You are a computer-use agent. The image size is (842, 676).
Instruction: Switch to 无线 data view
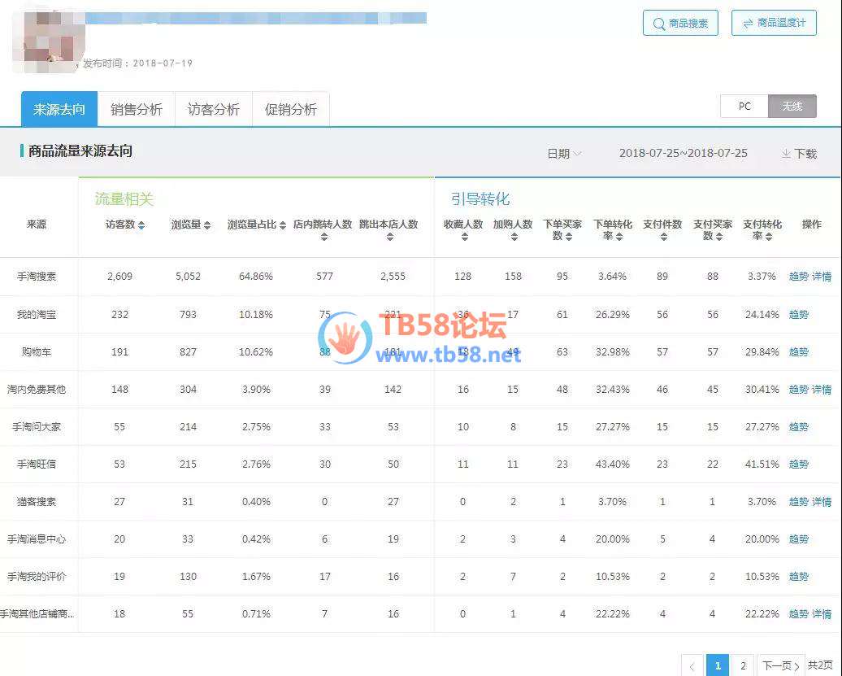click(792, 107)
